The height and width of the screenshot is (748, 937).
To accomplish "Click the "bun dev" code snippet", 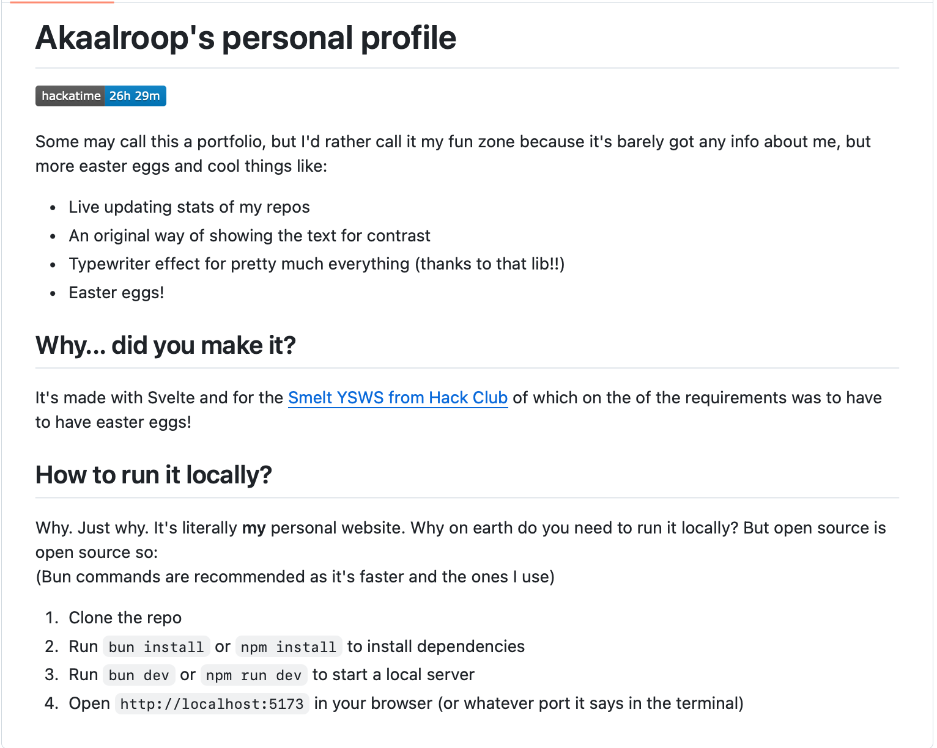I will point(139,675).
